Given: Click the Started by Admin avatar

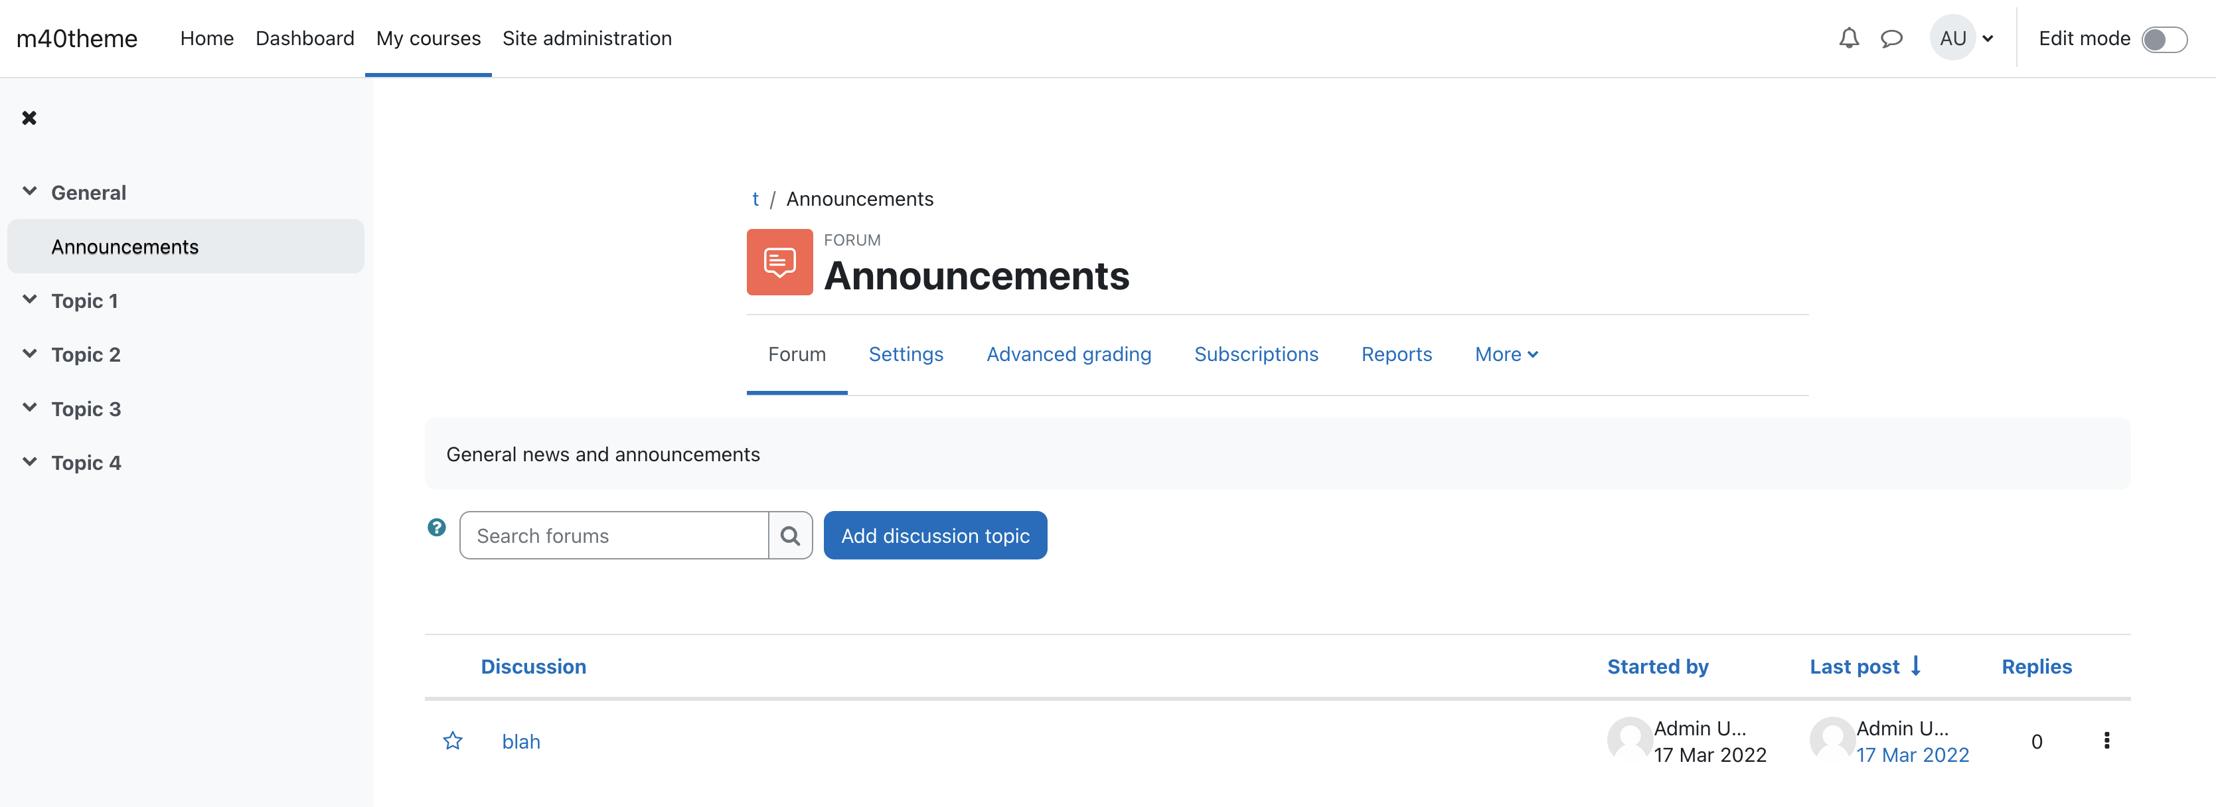Looking at the screenshot, I should click(1629, 739).
